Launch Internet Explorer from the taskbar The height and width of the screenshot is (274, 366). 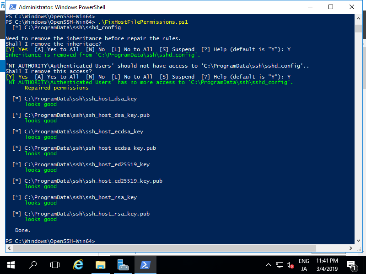pos(78,265)
